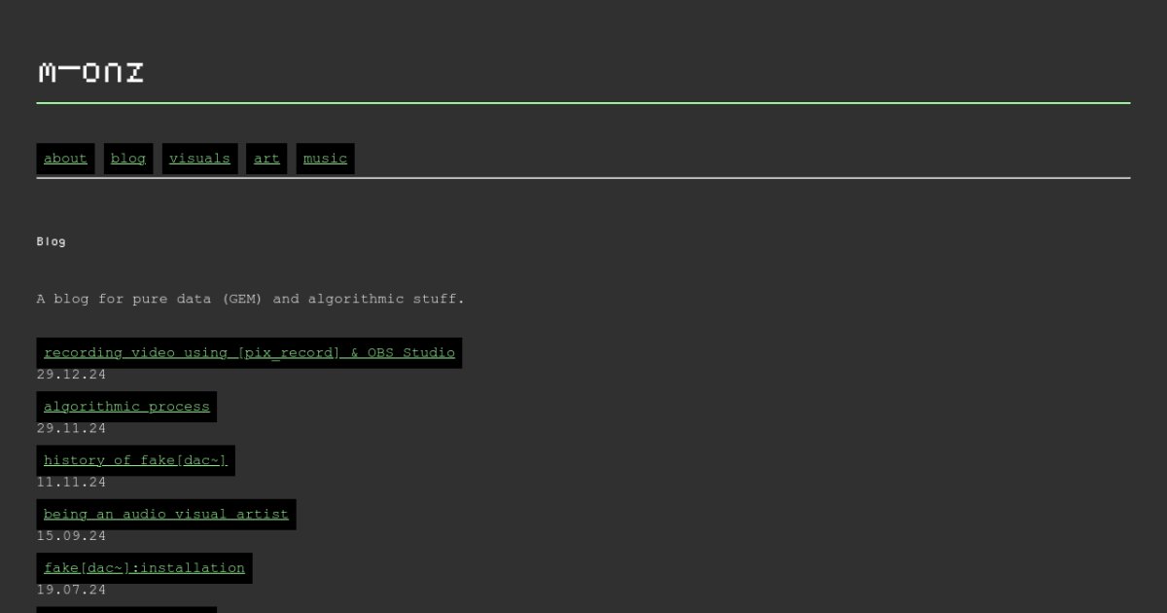1167x613 pixels.
Task: Click the pure data blog description text
Action: coord(251,299)
